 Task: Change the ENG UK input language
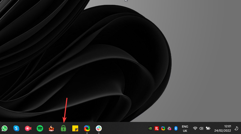(x=185, y=128)
